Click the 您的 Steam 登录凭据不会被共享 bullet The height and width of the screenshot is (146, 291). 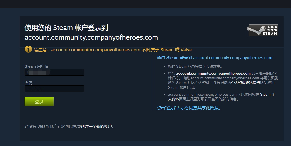click(x=195, y=67)
